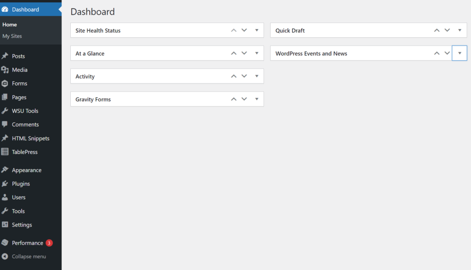Open the Site Health Status dropdown arrow
Image resolution: width=471 pixels, height=270 pixels.
pos(256,30)
